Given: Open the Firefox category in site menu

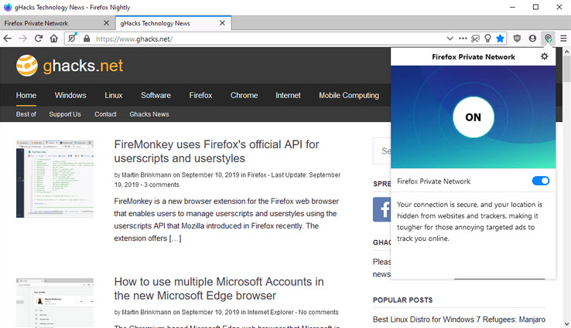Looking at the screenshot, I should (200, 95).
